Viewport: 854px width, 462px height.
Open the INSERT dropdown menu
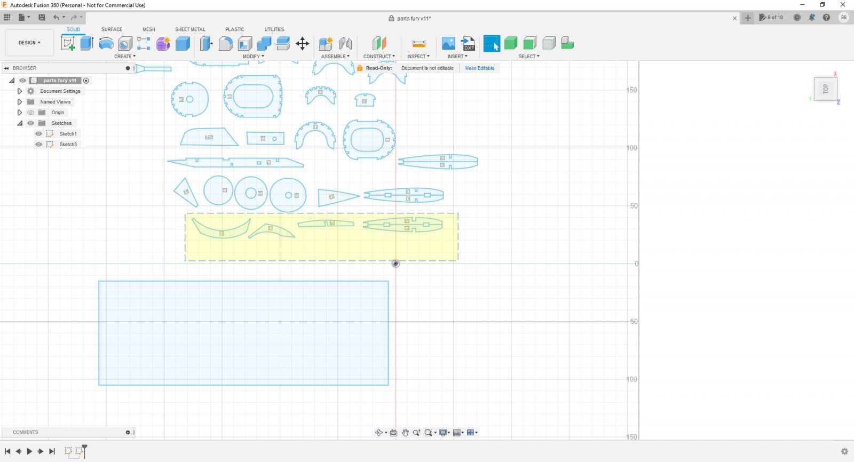pos(457,57)
